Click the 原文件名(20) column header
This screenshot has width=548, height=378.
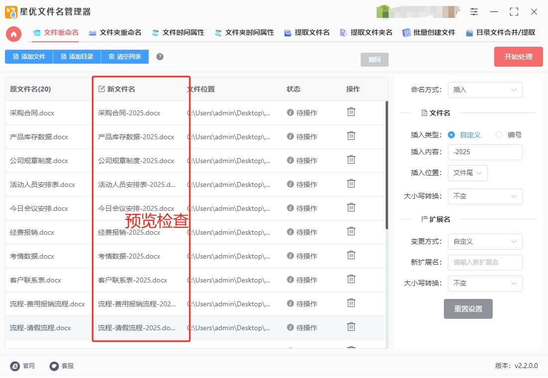(x=30, y=90)
